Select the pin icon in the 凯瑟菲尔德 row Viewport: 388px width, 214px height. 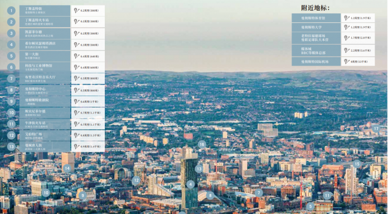point(76,33)
